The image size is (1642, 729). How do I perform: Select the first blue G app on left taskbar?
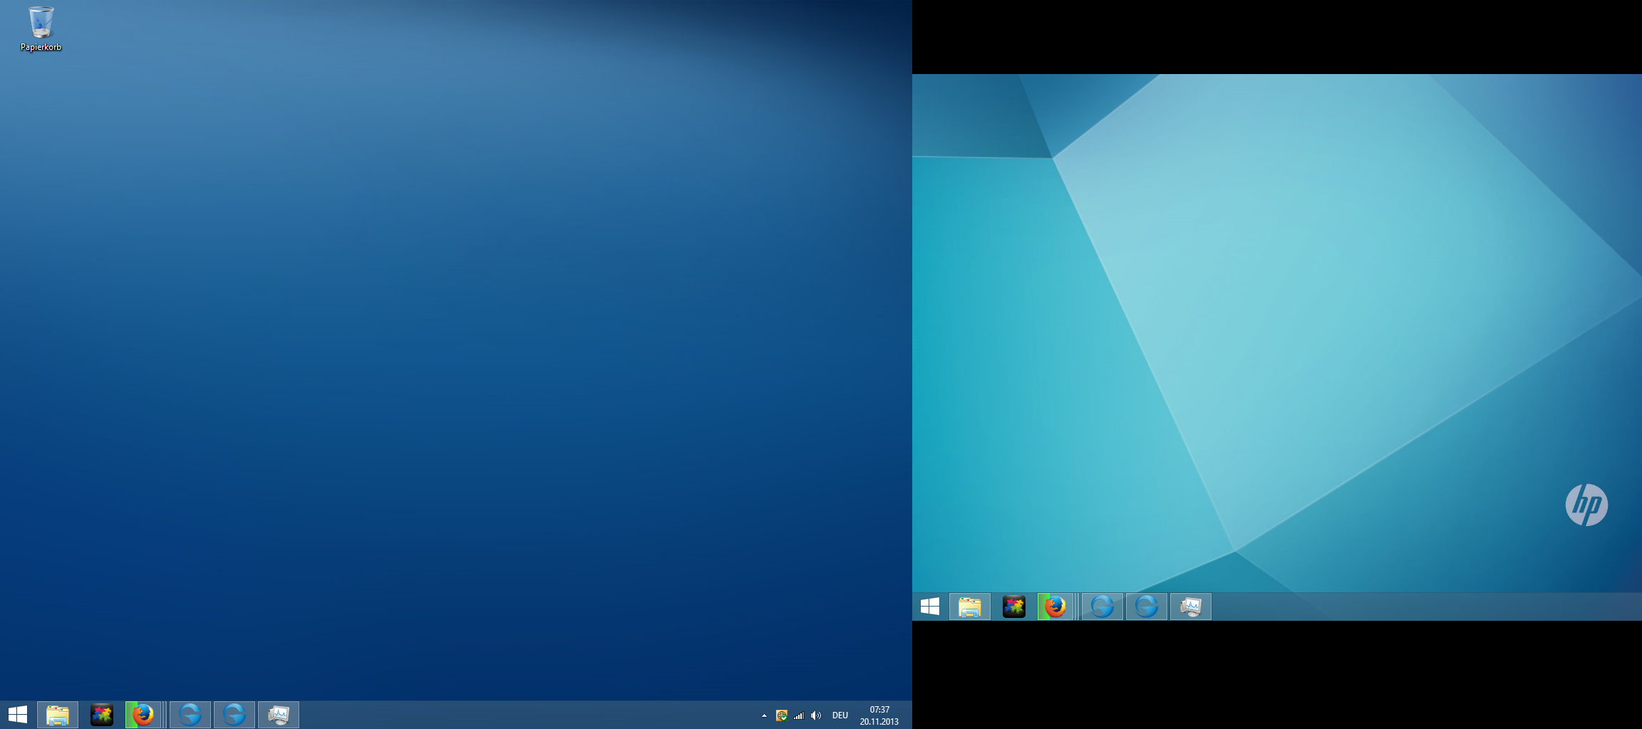click(x=190, y=715)
